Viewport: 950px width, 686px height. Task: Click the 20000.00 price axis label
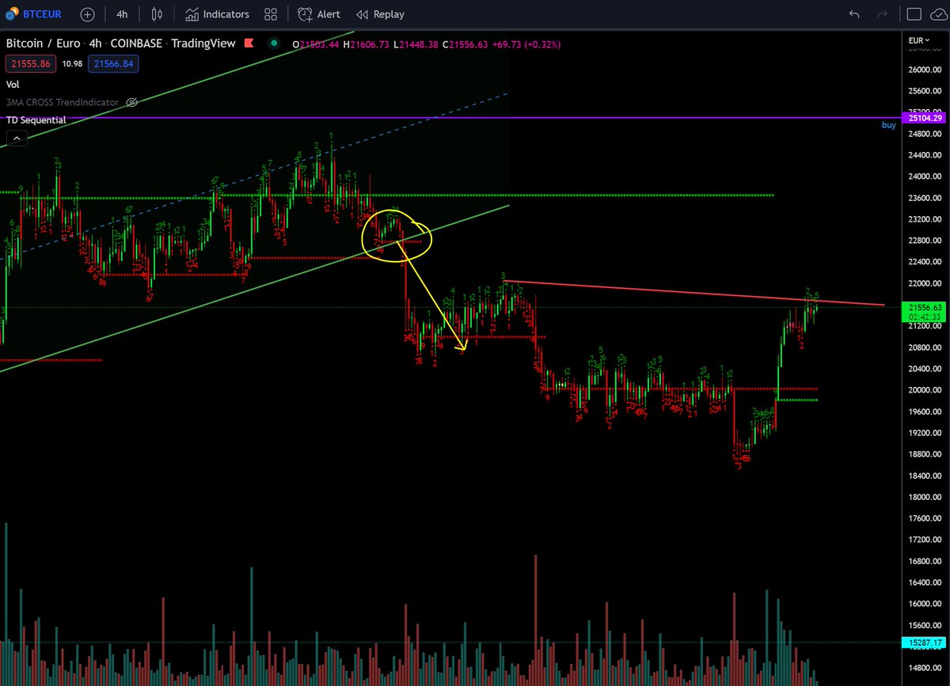click(925, 390)
